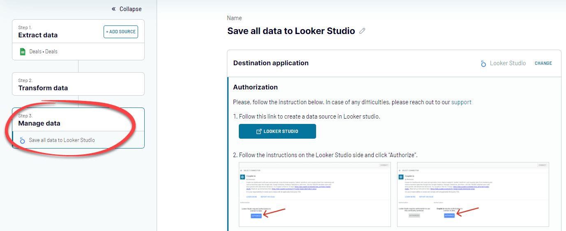The height and width of the screenshot is (231, 566).
Task: Click the Add Source button
Action: (x=121, y=32)
